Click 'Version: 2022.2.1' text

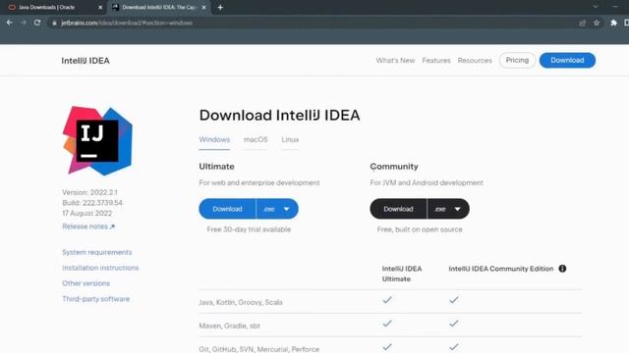click(89, 192)
